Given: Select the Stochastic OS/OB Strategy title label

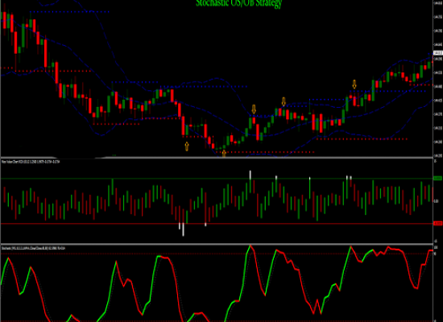Looking at the screenshot, I should click(239, 3).
